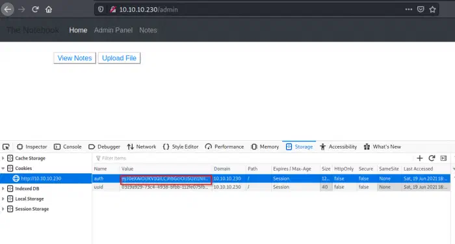
Task: Activate the element picker tool in devtools
Action: [6, 147]
